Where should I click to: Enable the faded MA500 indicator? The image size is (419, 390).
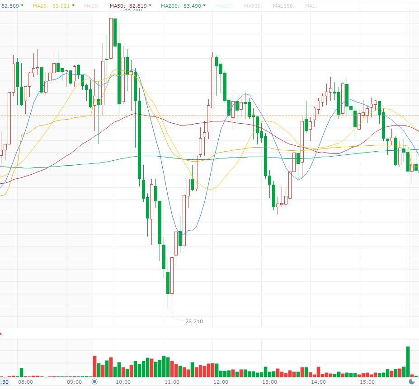(x=253, y=5)
